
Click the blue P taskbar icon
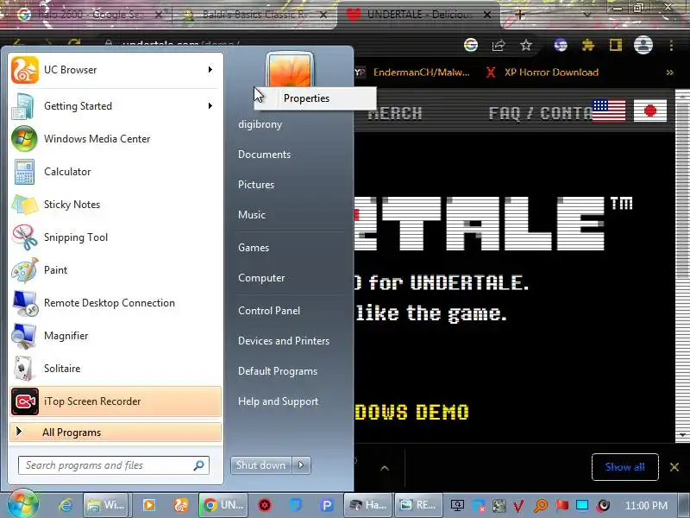click(327, 505)
